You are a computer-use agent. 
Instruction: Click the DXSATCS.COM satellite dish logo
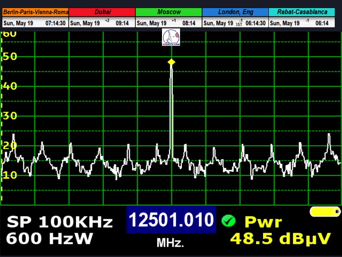point(171,37)
